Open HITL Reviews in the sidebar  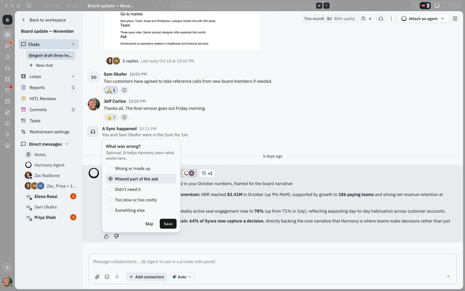49,99
